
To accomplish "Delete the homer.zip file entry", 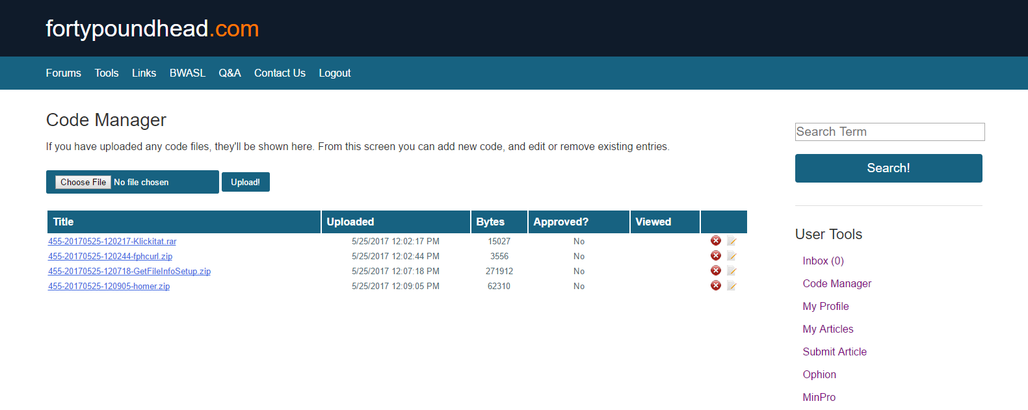I will pyautogui.click(x=716, y=285).
